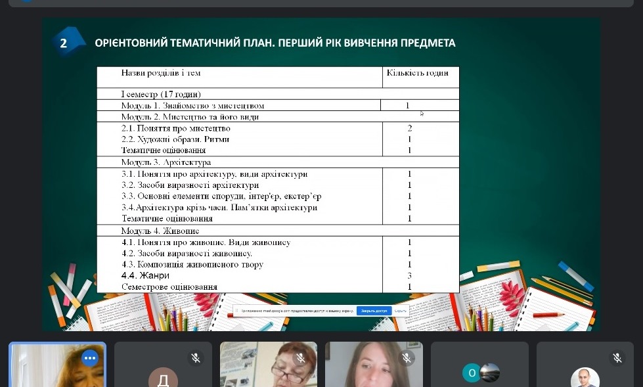
Task: Select the video tile of the long-haired participant
Action: point(374,365)
